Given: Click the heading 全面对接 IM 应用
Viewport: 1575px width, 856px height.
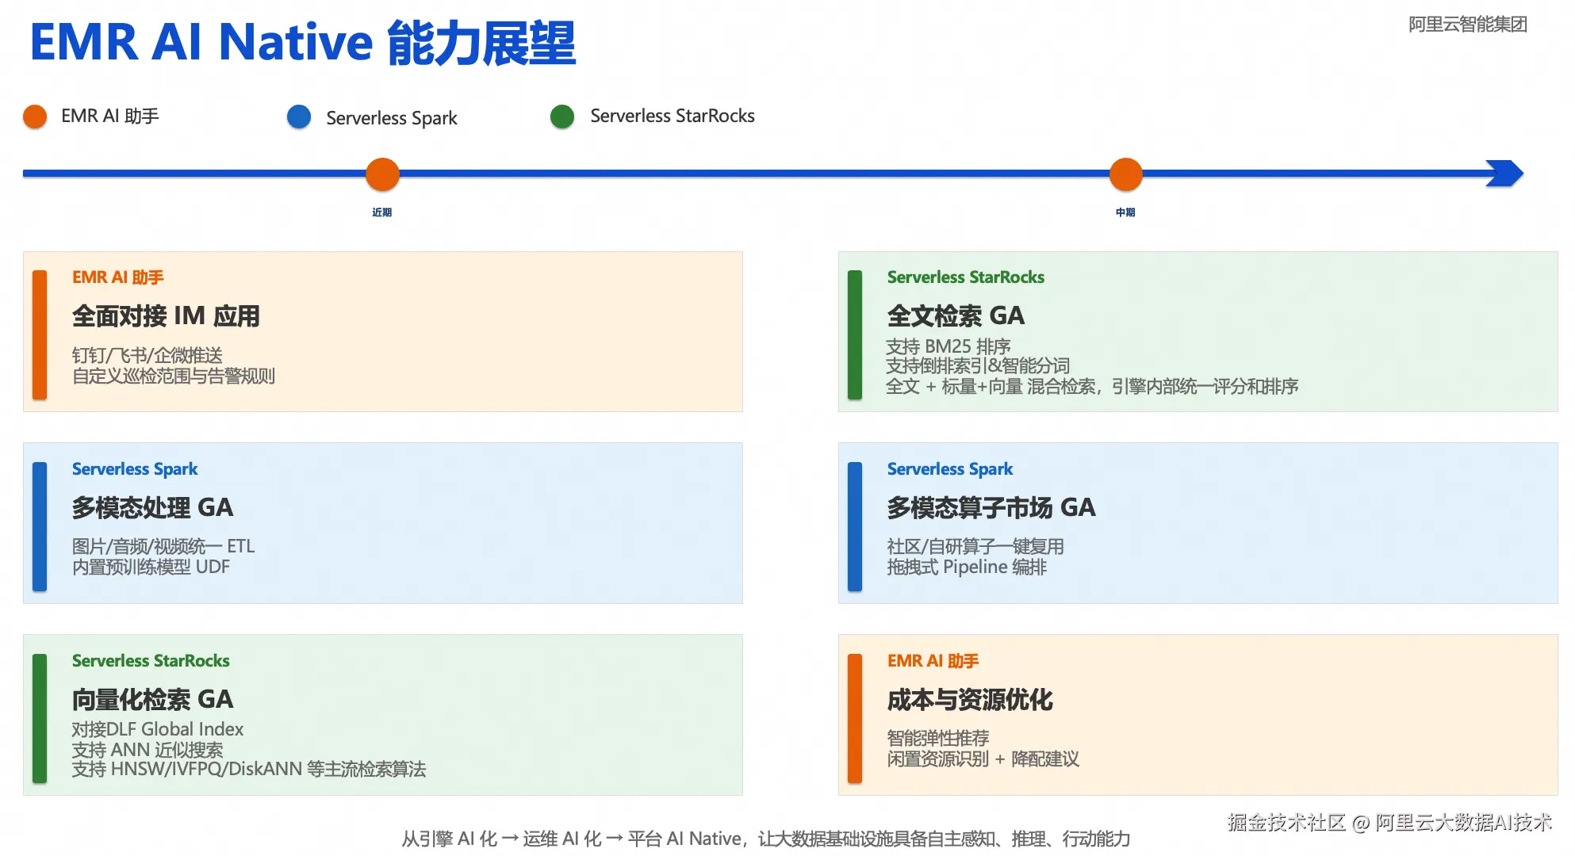Looking at the screenshot, I should (x=166, y=316).
